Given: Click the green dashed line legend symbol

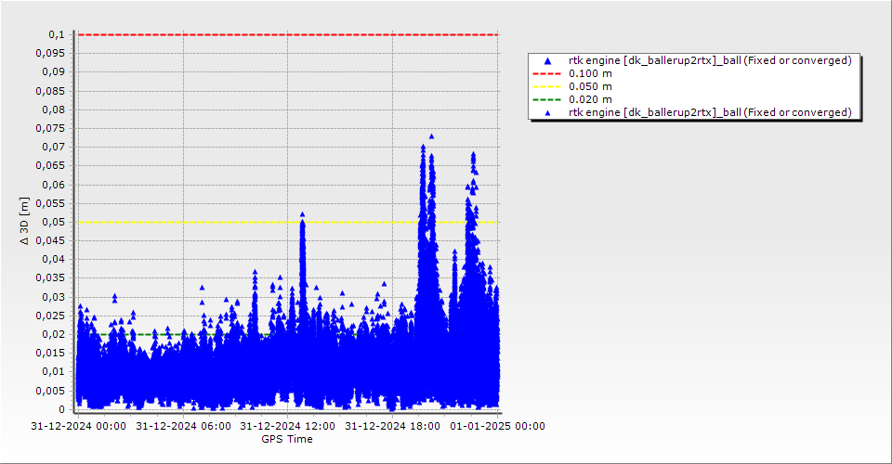Looking at the screenshot, I should point(546,100).
